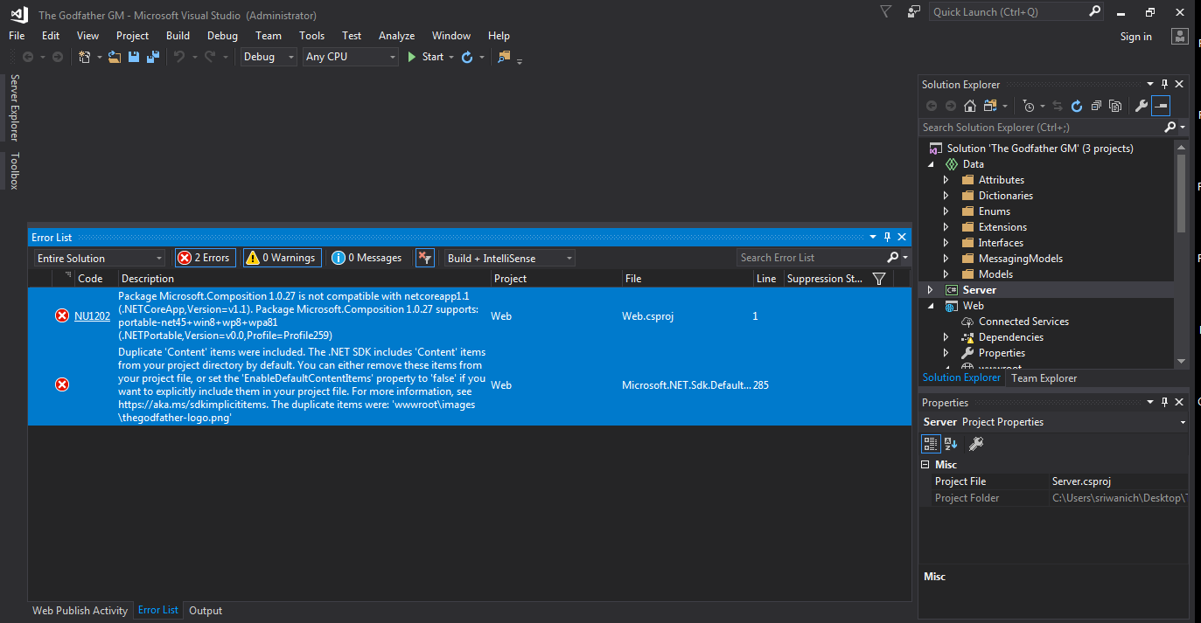This screenshot has width=1201, height=623.
Task: Switch to the Team Explorer tab
Action: click(x=1044, y=378)
